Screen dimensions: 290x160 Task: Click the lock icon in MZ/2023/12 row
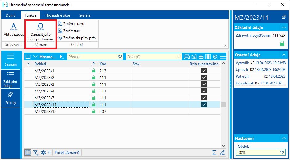coord(93,111)
